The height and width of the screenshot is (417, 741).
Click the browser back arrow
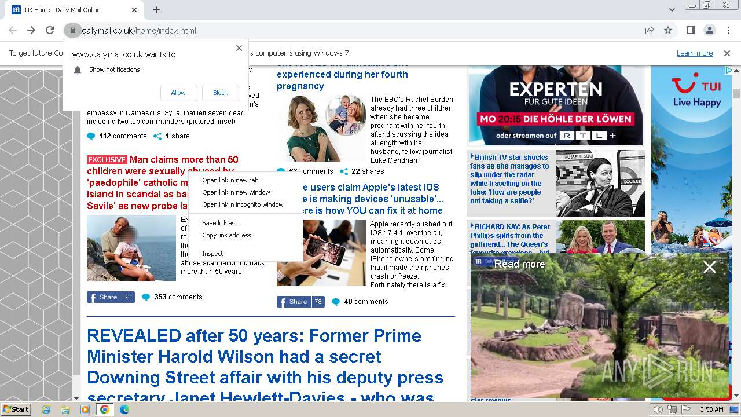(x=13, y=31)
